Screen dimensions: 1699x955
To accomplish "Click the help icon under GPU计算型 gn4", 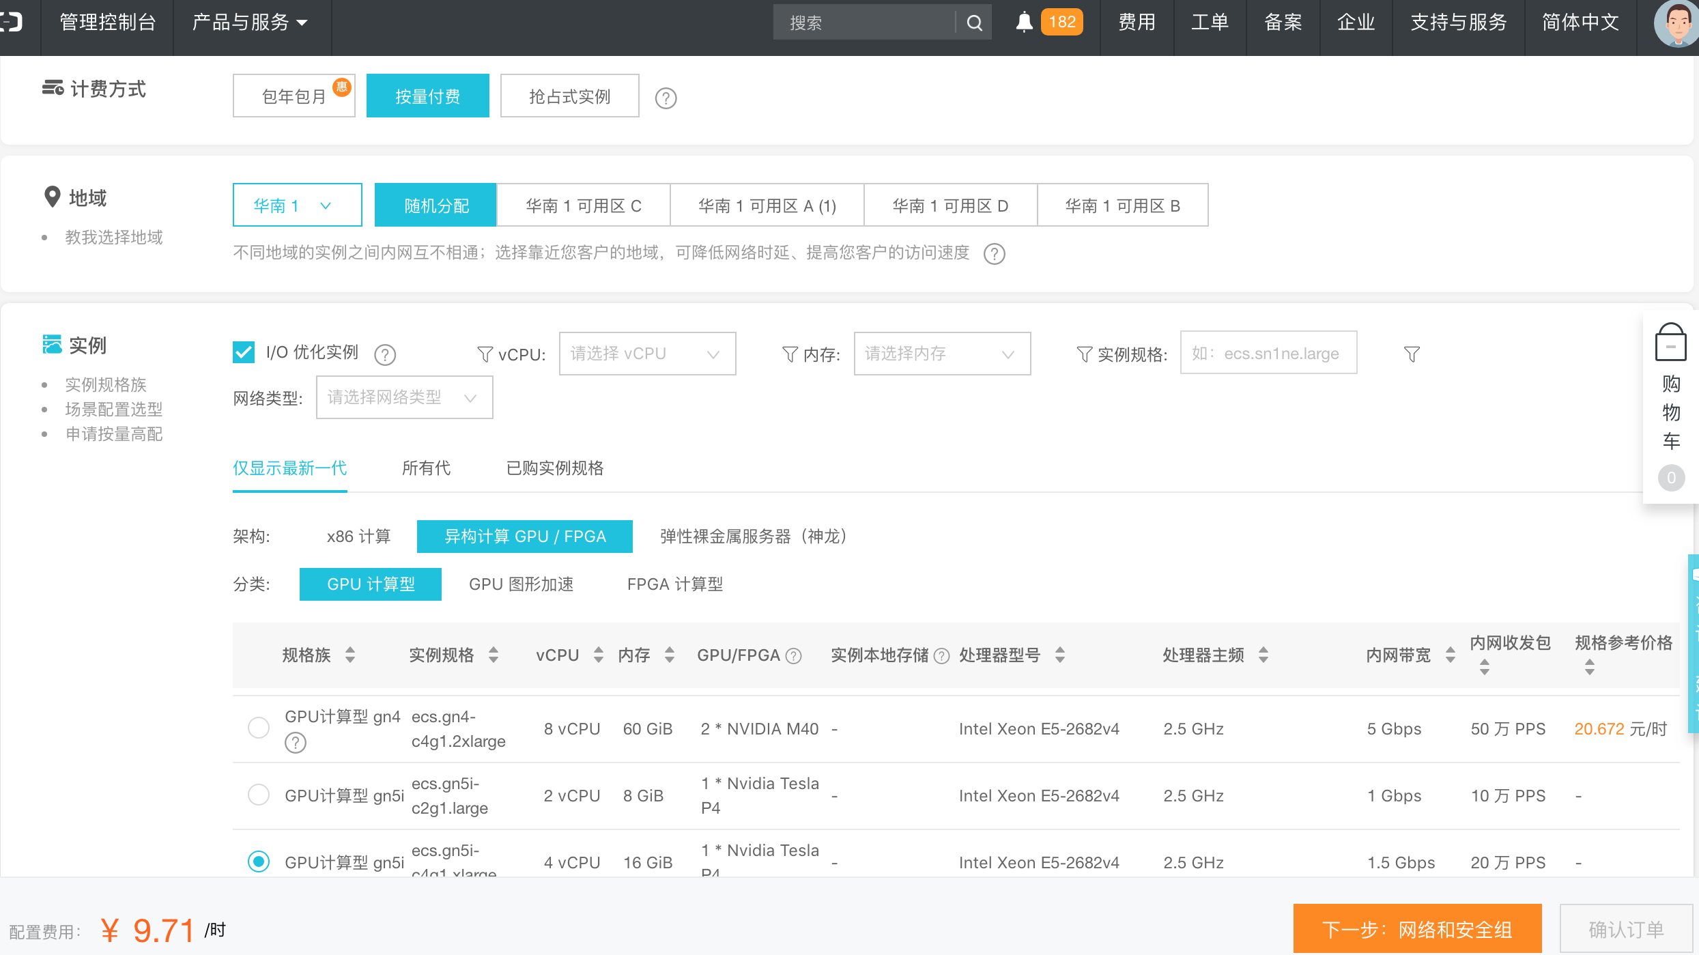I will (295, 743).
